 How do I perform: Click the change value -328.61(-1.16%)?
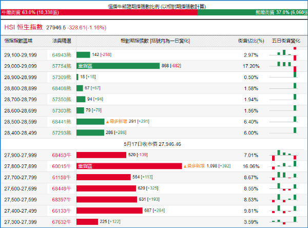coord(87,28)
